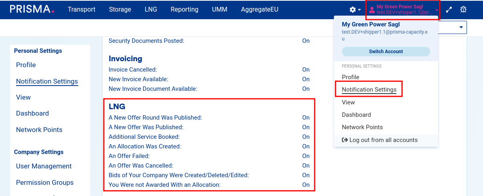Open the Transport menu
The image size is (483, 196).
(x=81, y=9)
